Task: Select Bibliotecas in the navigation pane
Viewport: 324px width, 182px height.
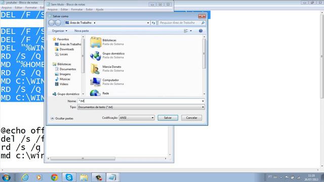Action: pyautogui.click(x=62, y=64)
